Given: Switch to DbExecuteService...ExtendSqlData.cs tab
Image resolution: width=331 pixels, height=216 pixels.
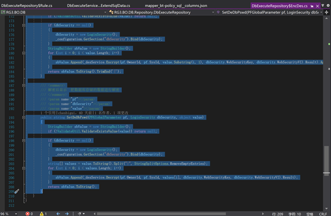Looking at the screenshot, I should (x=99, y=6).
